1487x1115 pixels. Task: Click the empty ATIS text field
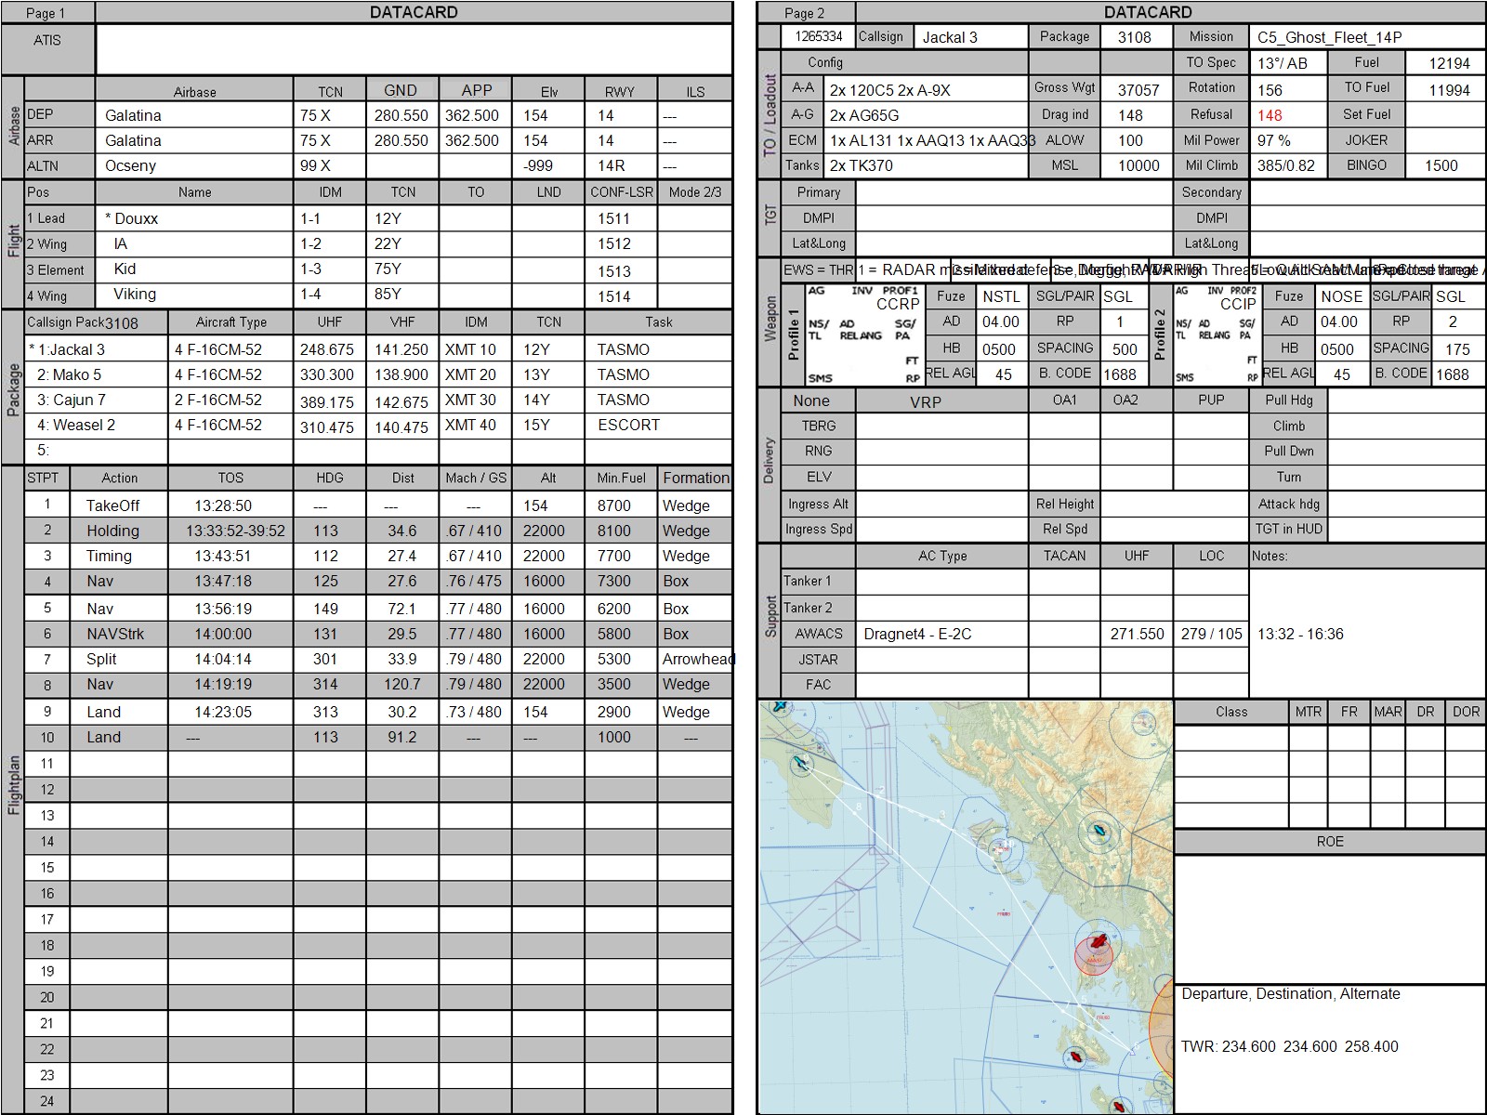[x=414, y=49]
